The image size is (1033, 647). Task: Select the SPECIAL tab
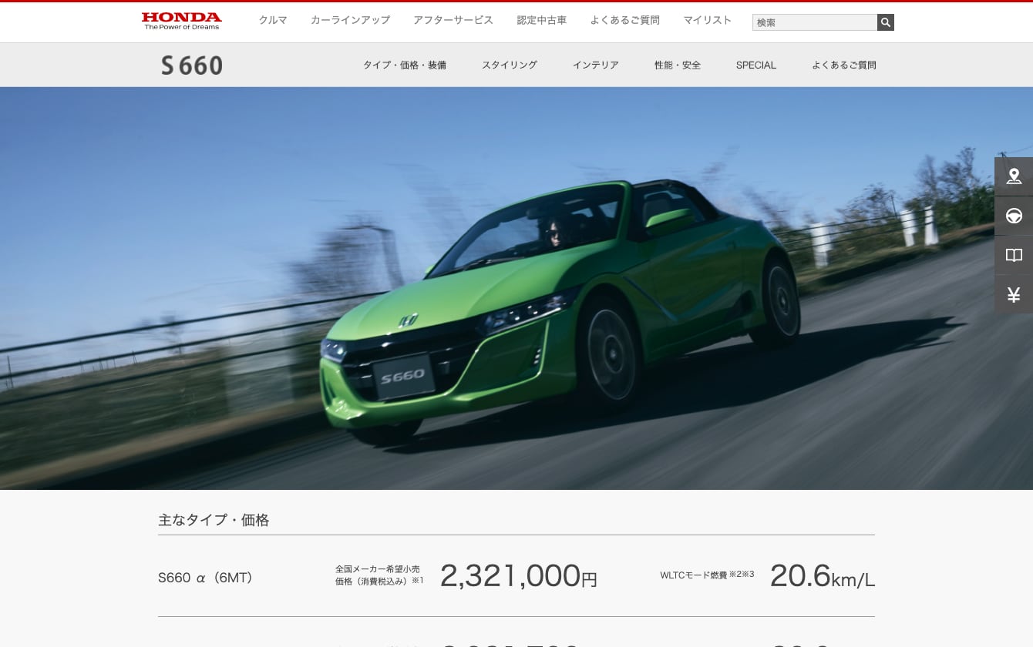tap(756, 65)
